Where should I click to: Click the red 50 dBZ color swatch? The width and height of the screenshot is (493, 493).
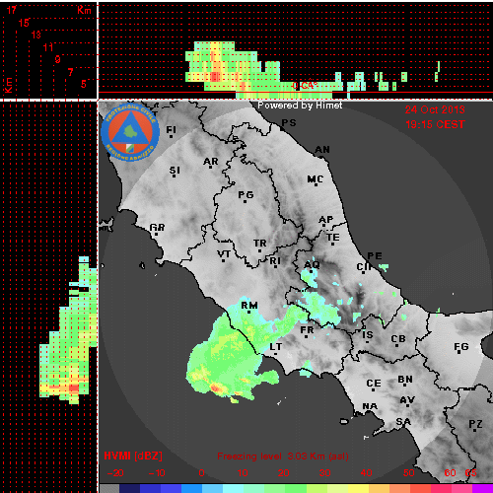409,488
